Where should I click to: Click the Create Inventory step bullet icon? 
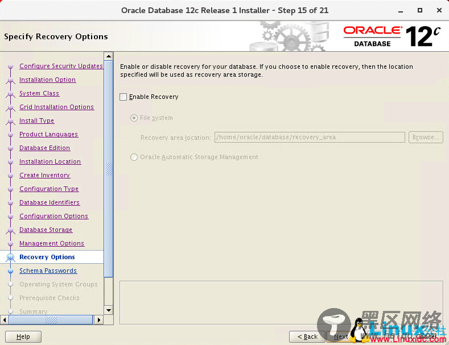click(11, 176)
